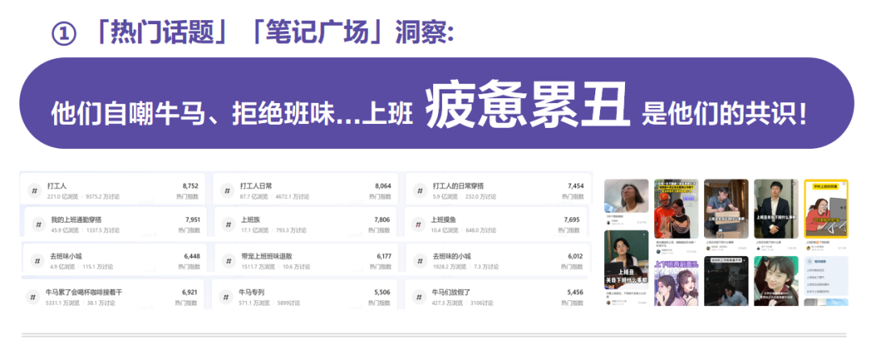The width and height of the screenshot is (871, 355).
Task: Click the 87.7 亿浏览 stat under 打工人日常
Action: [254, 197]
